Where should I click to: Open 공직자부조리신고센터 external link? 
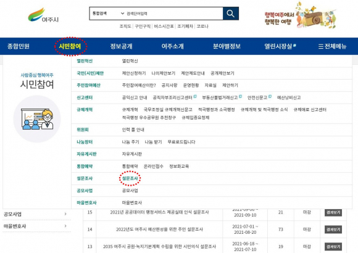point(175,97)
